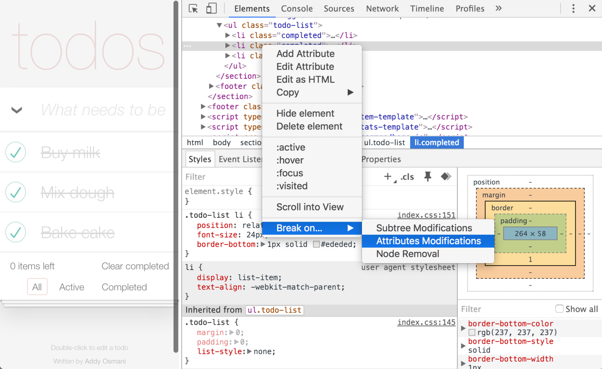Select ul.todo-list in the breadcrumb
The width and height of the screenshot is (602, 369).
pos(385,143)
